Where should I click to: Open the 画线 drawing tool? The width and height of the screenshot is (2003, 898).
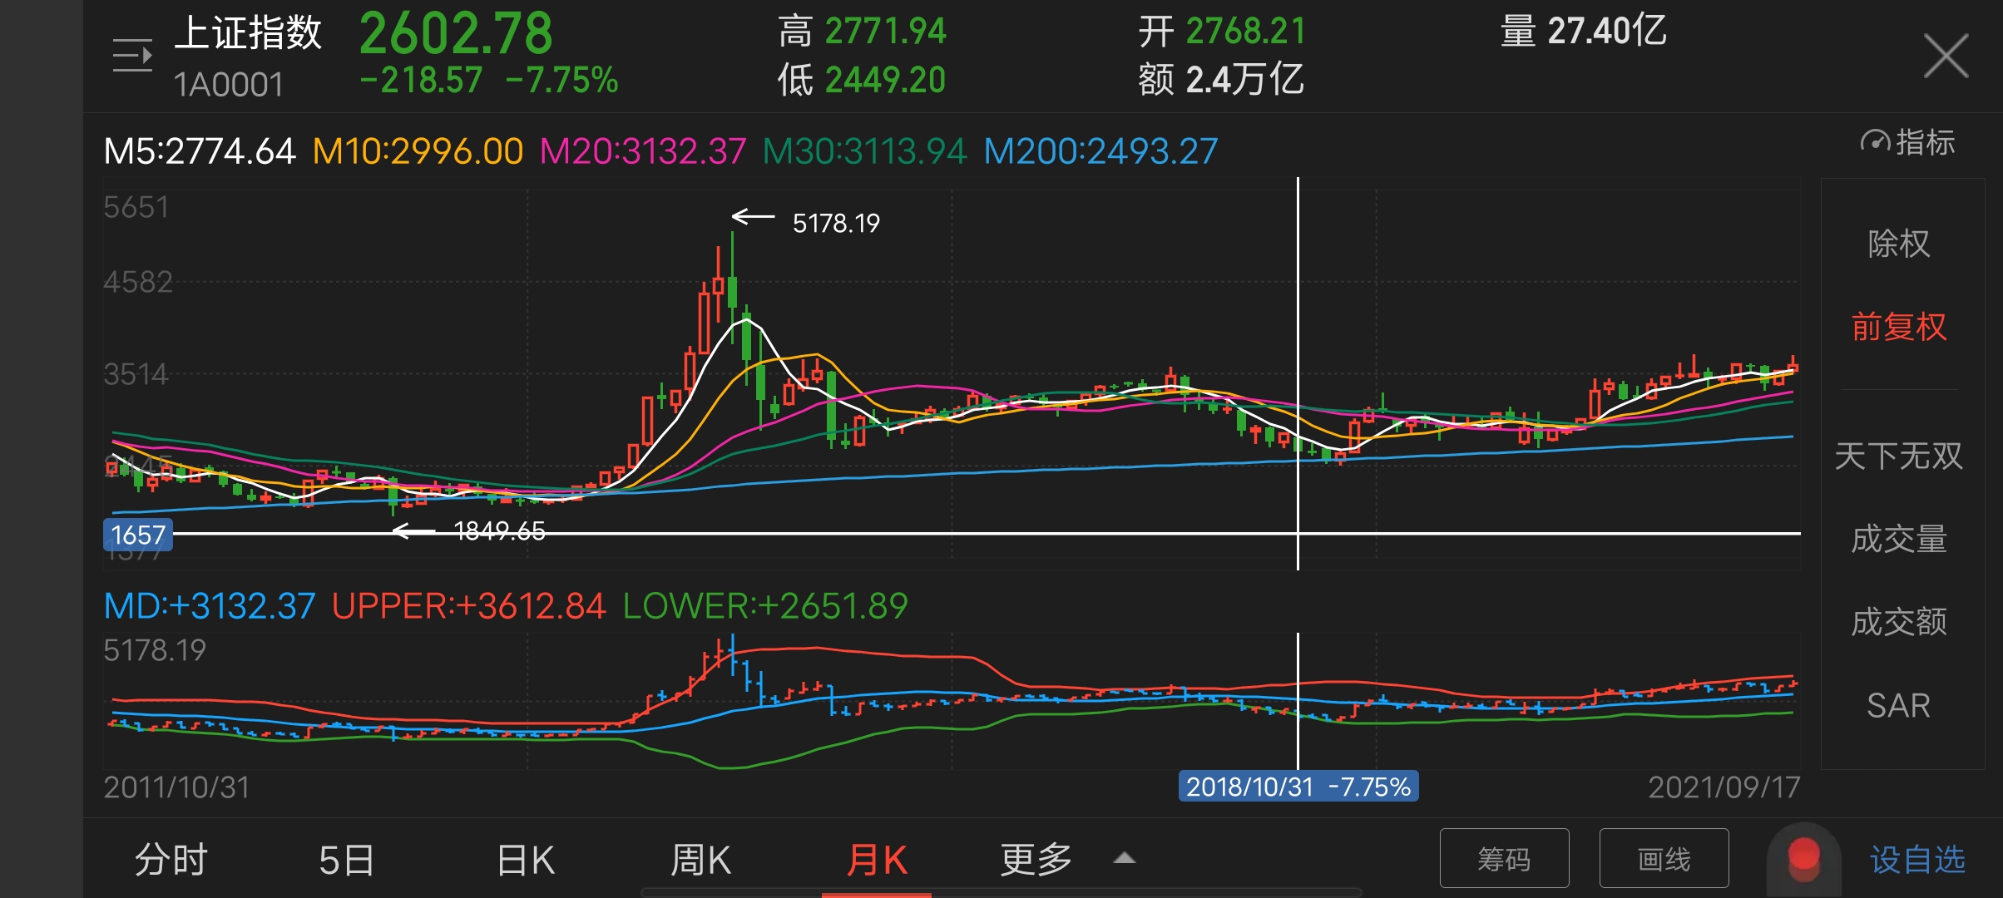click(x=1664, y=859)
